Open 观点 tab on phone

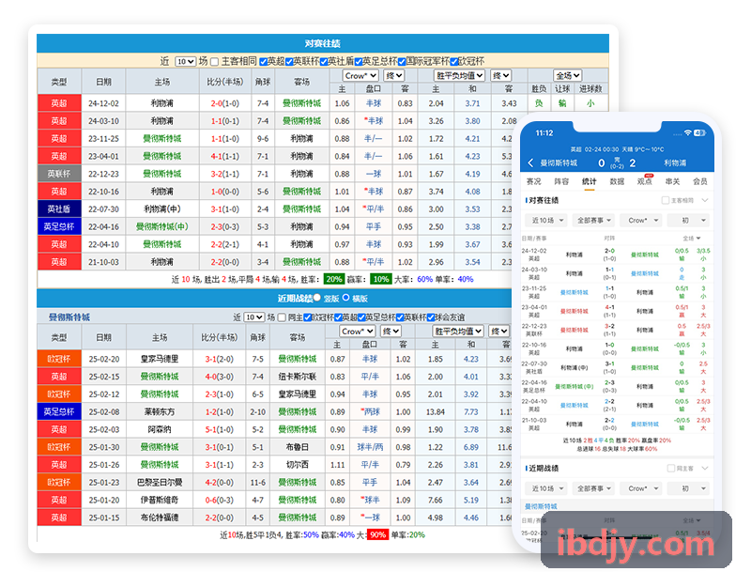pos(645,181)
